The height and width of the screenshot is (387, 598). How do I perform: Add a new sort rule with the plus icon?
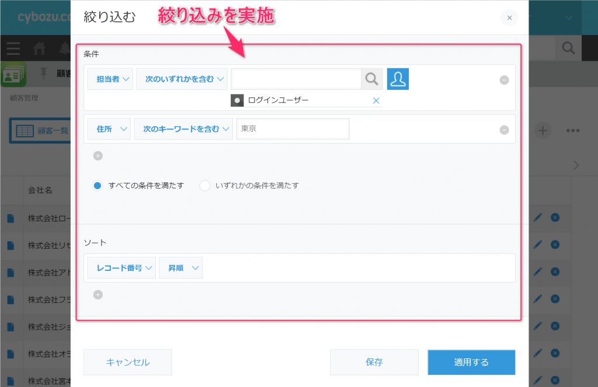[x=98, y=295]
